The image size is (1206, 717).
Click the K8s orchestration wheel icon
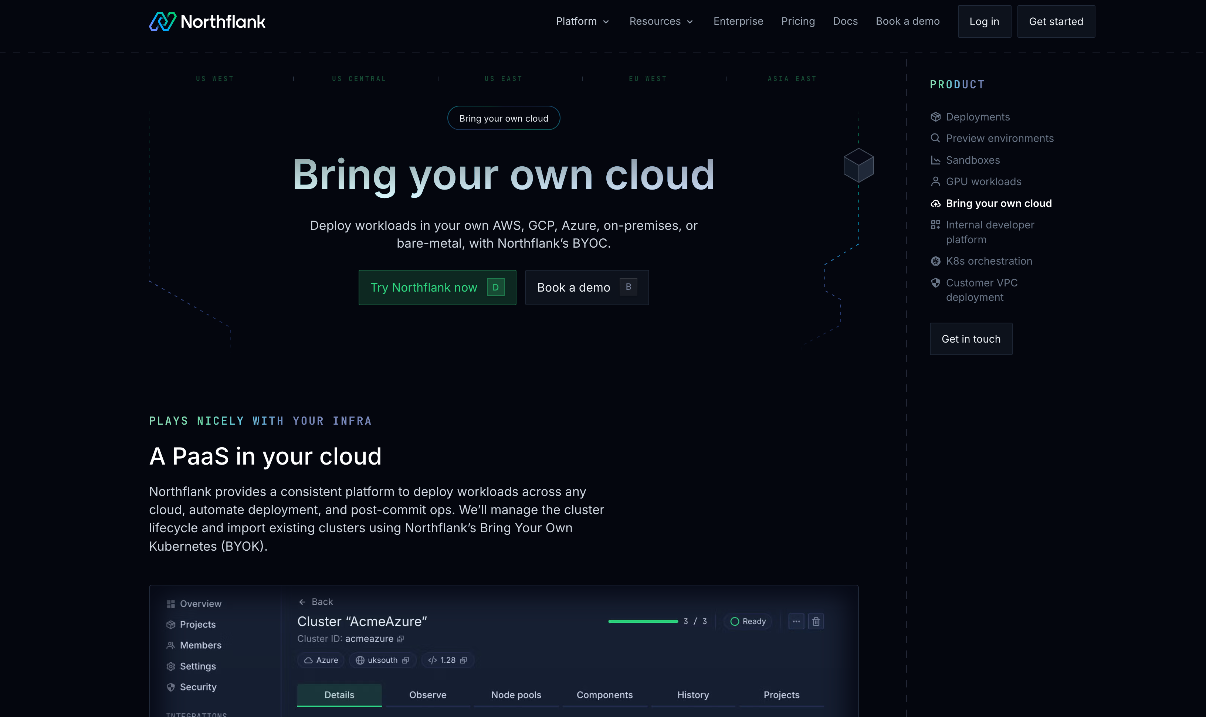tap(935, 261)
